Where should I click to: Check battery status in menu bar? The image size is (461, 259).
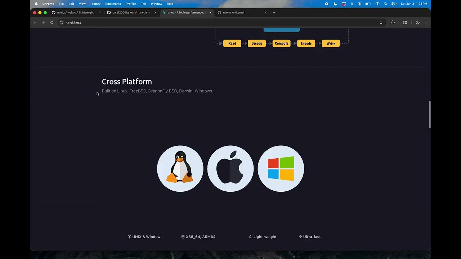pyautogui.click(x=368, y=4)
